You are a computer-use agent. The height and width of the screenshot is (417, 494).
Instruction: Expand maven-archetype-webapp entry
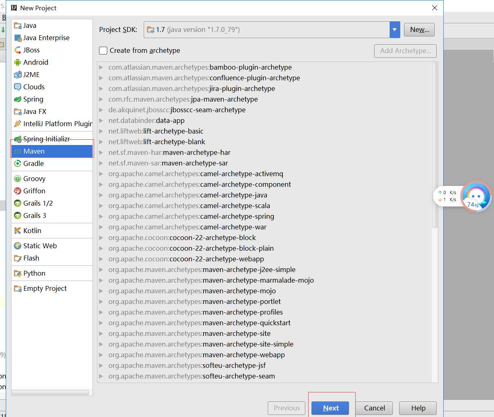pyautogui.click(x=101, y=355)
